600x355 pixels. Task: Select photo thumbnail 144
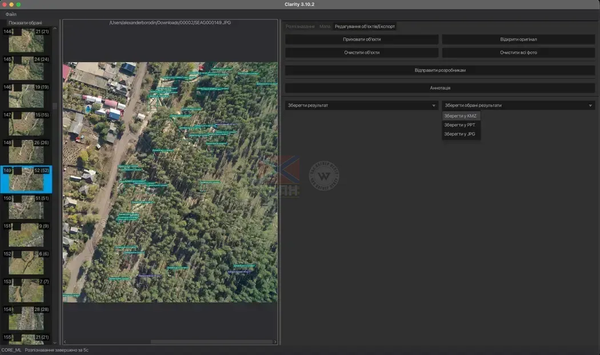click(x=26, y=41)
